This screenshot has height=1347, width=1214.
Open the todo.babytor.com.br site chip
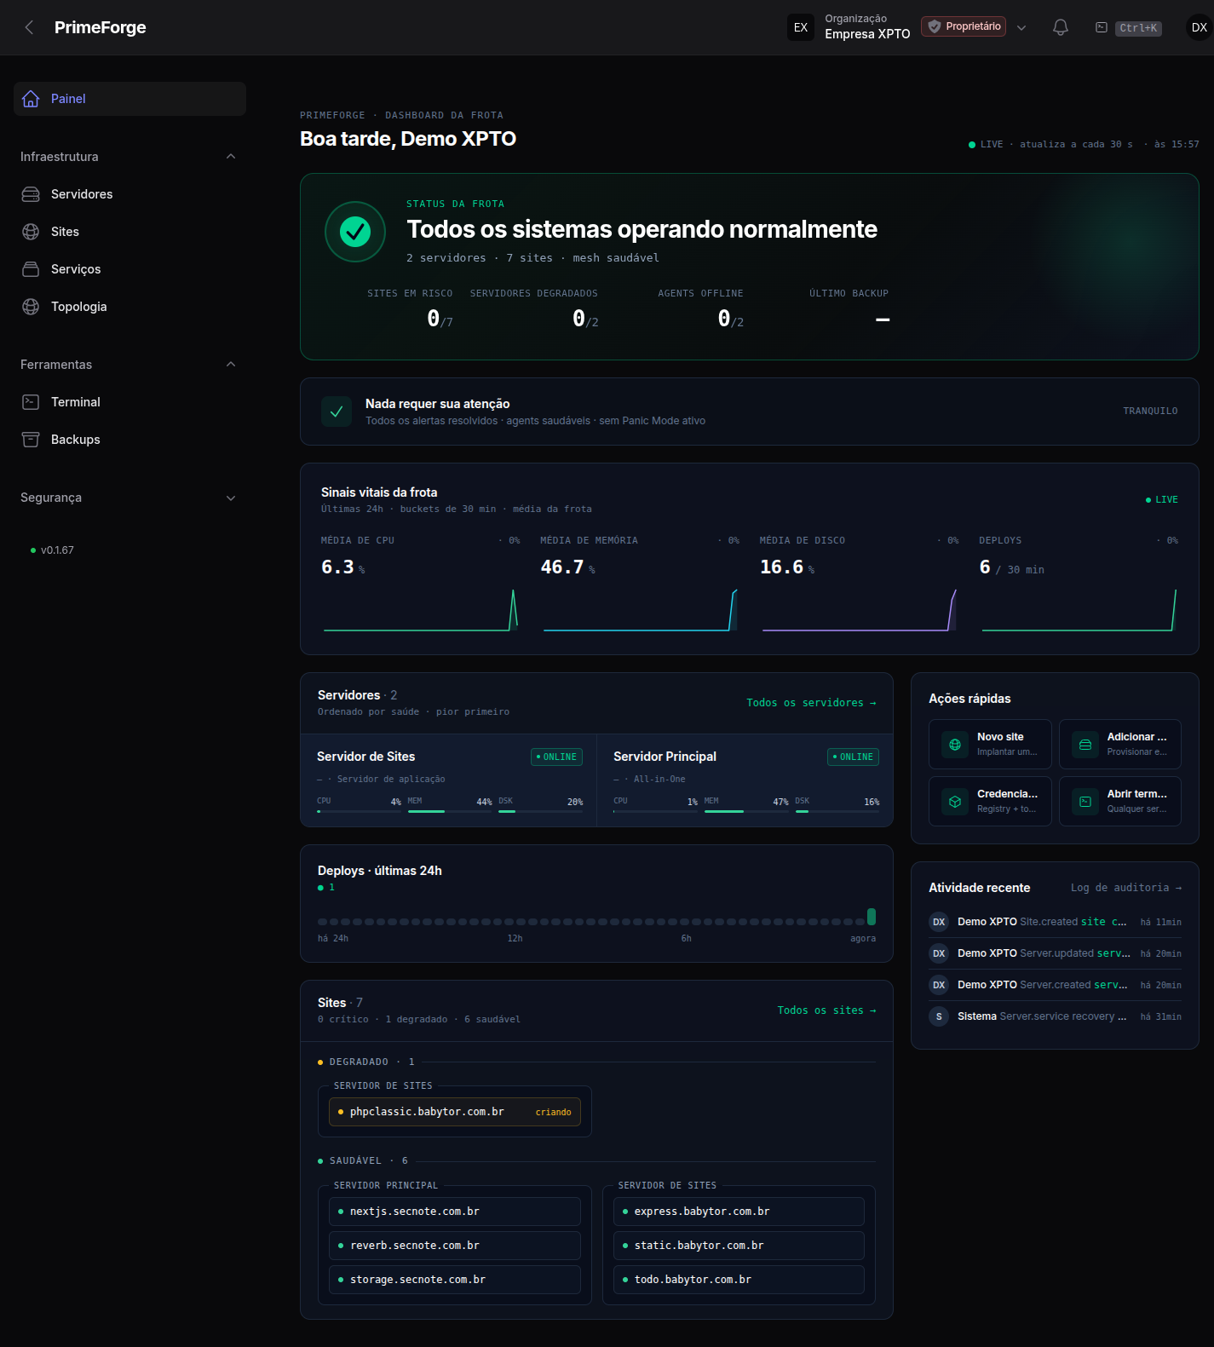coord(739,1280)
